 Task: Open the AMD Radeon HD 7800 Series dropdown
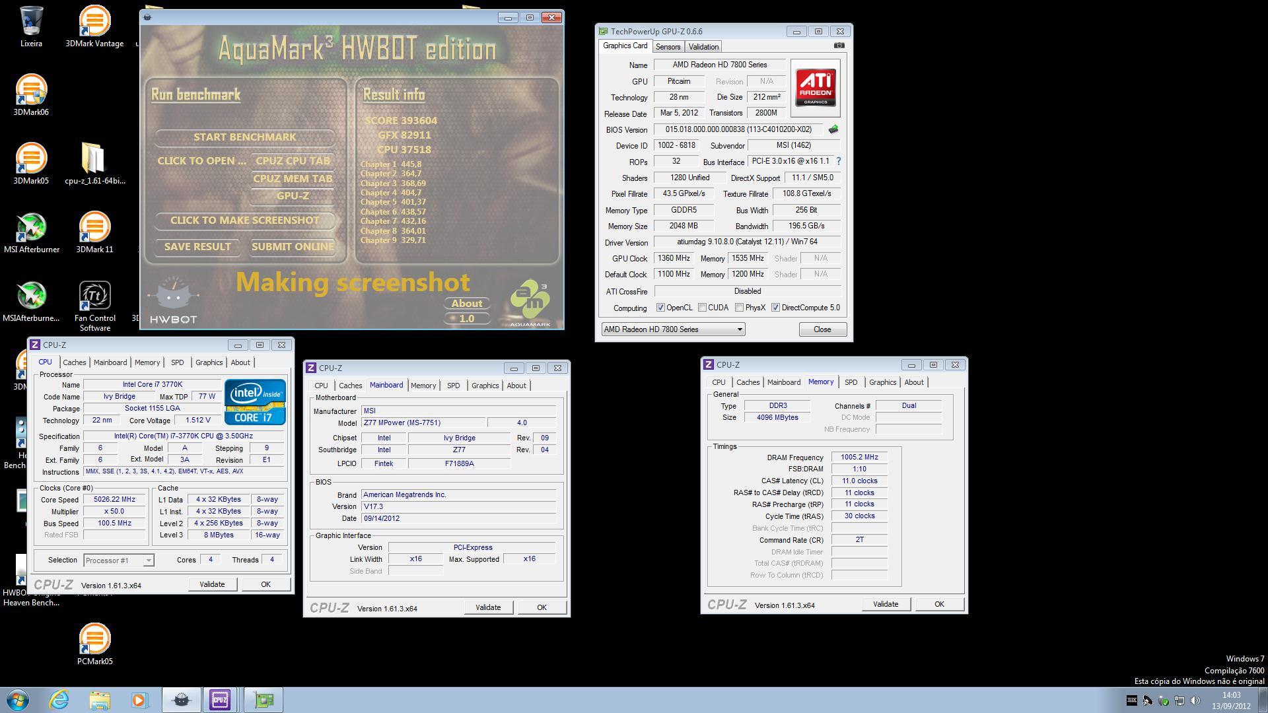[x=673, y=329]
